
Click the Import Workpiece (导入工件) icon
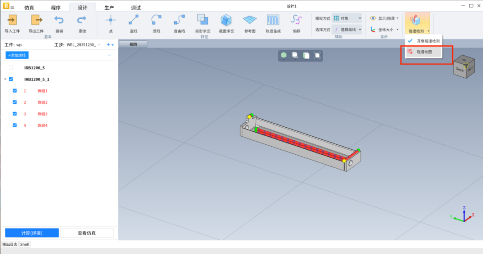(x=12, y=20)
